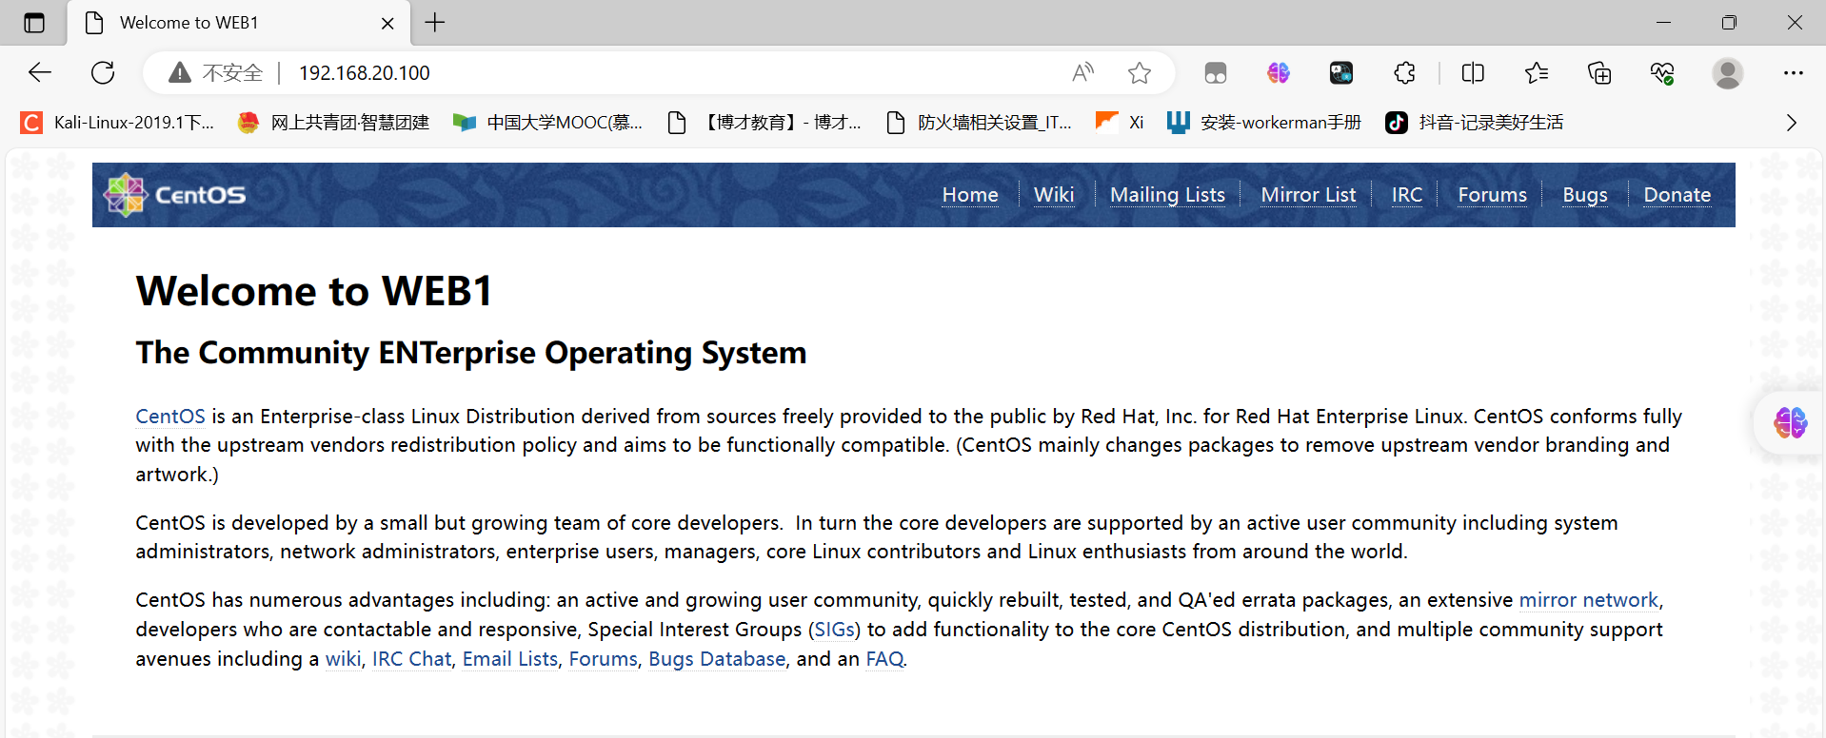
Task: Expand the bookmarks bar overflow chevron
Action: pos(1791,123)
